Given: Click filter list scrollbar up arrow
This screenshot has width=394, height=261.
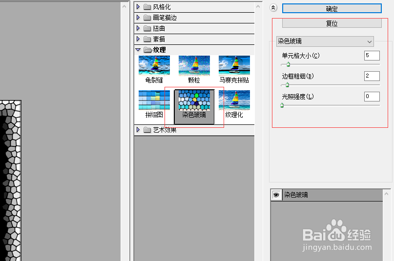Looking at the screenshot, I should (x=258, y=7).
